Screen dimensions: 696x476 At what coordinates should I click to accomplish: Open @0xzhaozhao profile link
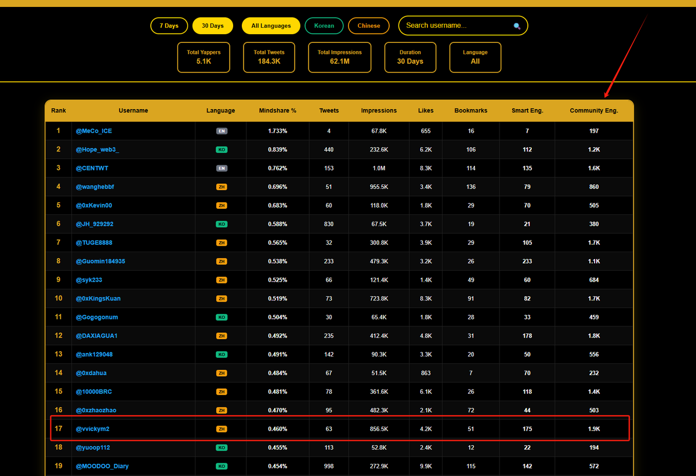pyautogui.click(x=96, y=410)
